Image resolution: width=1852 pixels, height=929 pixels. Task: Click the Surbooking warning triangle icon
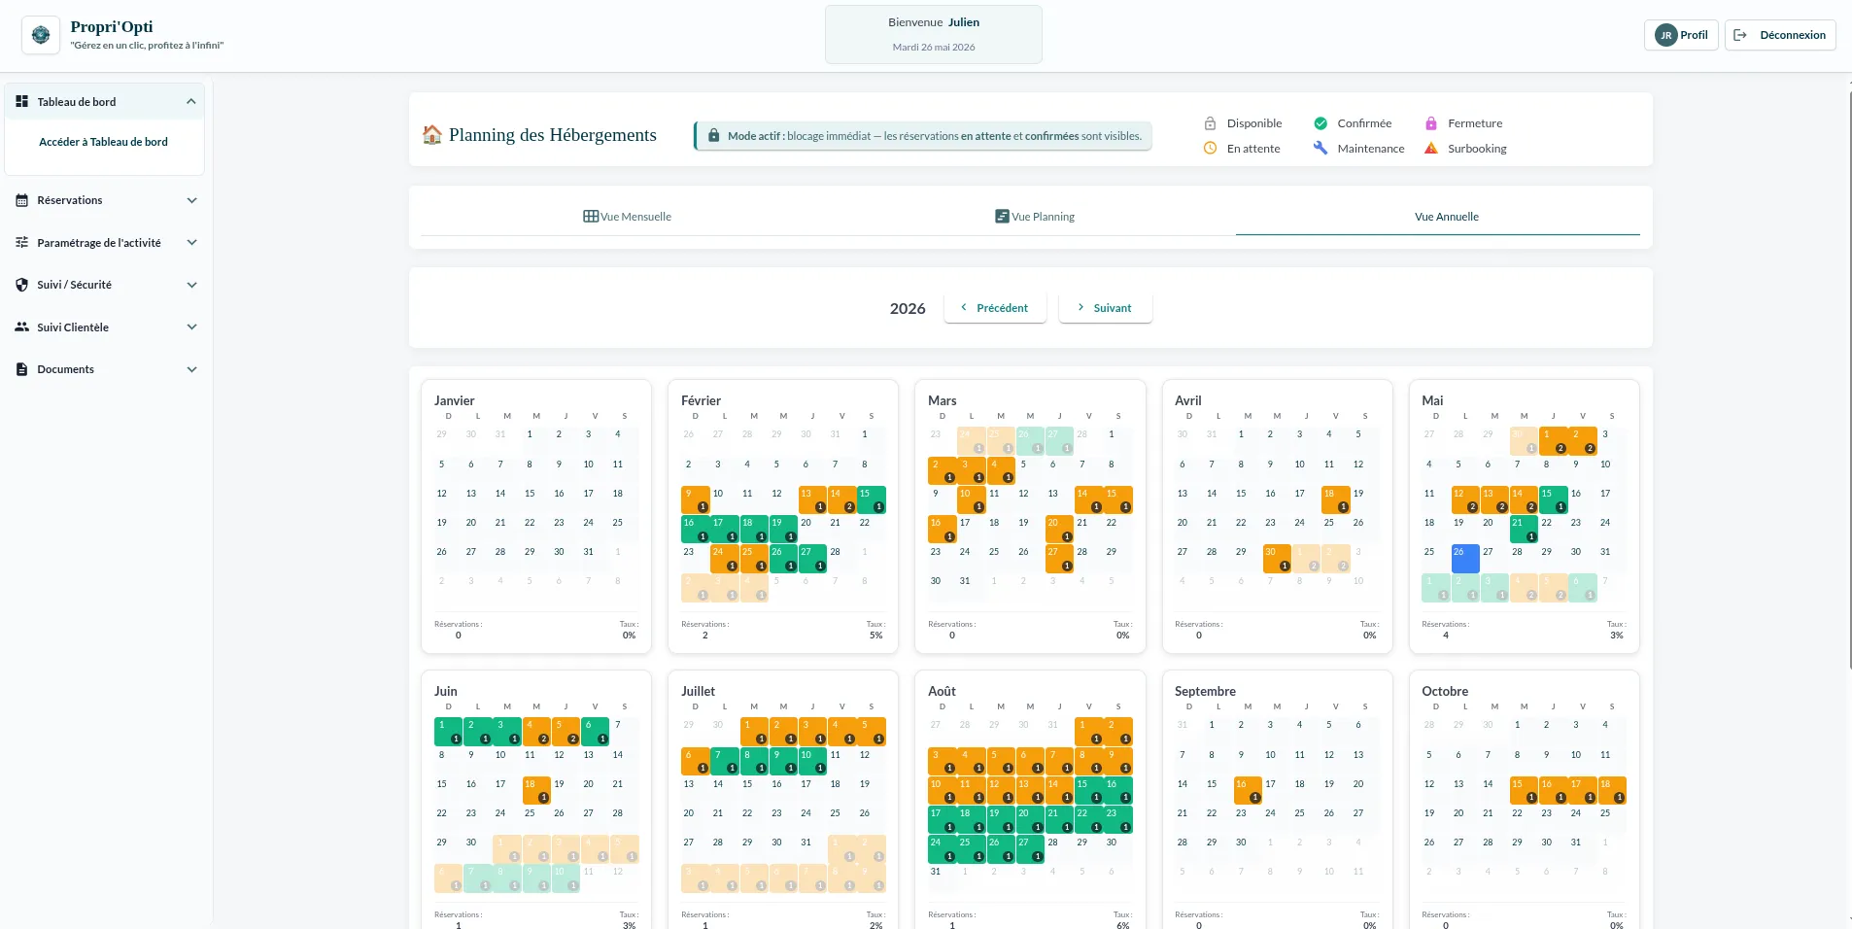1431,149
